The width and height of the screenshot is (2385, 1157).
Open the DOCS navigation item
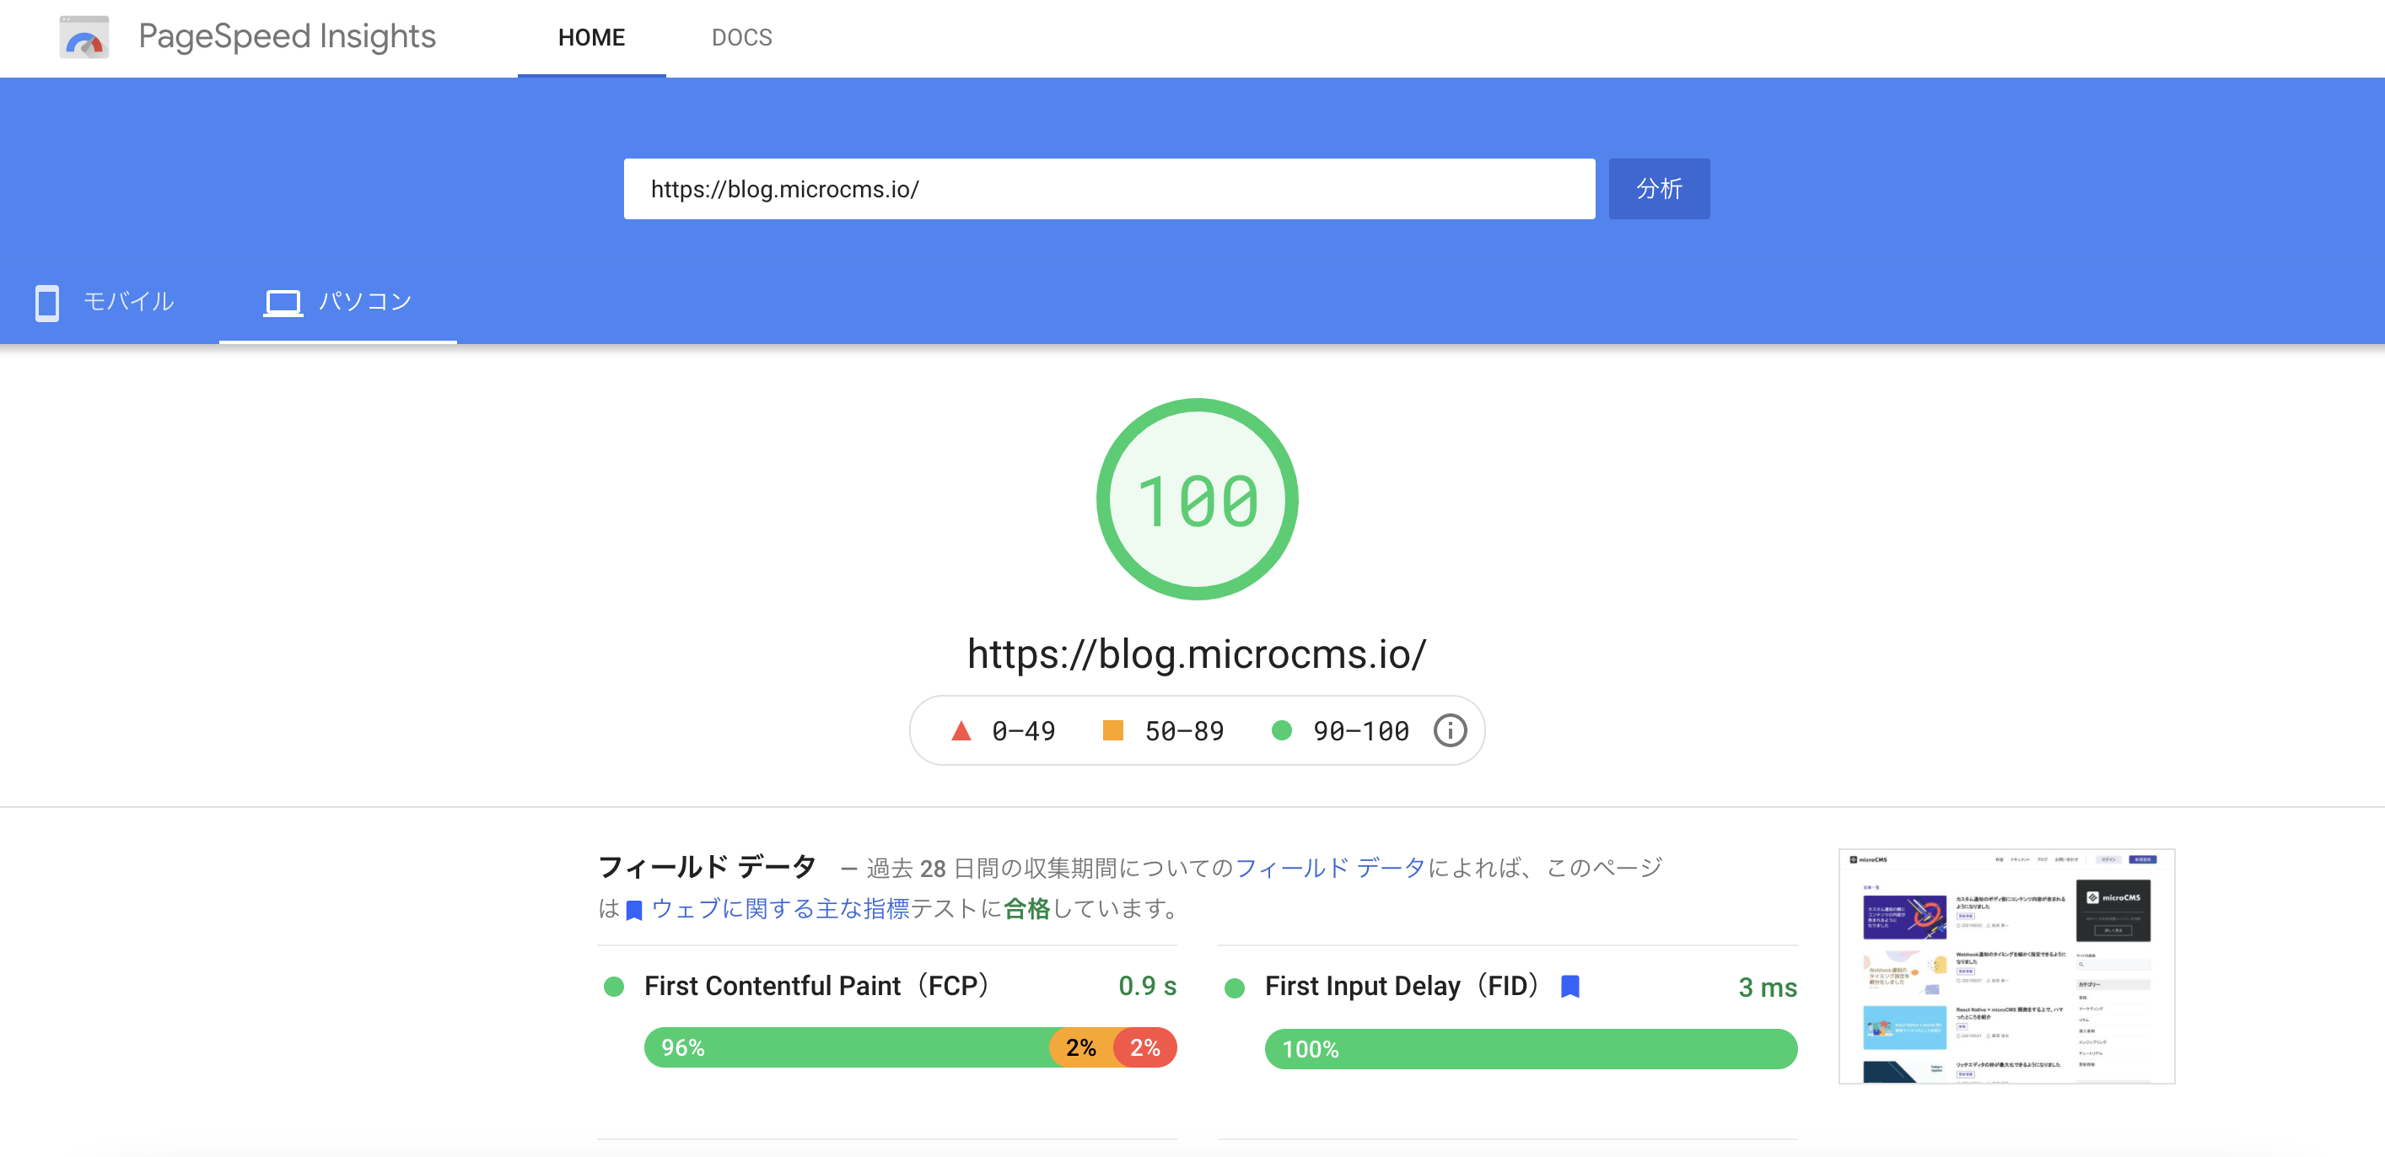740,38
